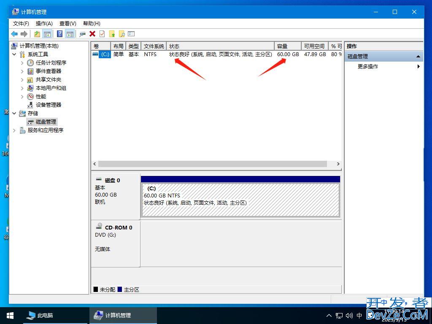Image resolution: width=432 pixels, height=324 pixels.
Task: Expand the 服务和应用程序 tree node
Action: (x=14, y=130)
